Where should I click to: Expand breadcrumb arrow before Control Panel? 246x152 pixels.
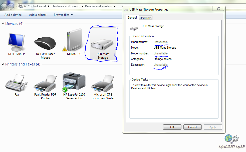(x=25, y=6)
